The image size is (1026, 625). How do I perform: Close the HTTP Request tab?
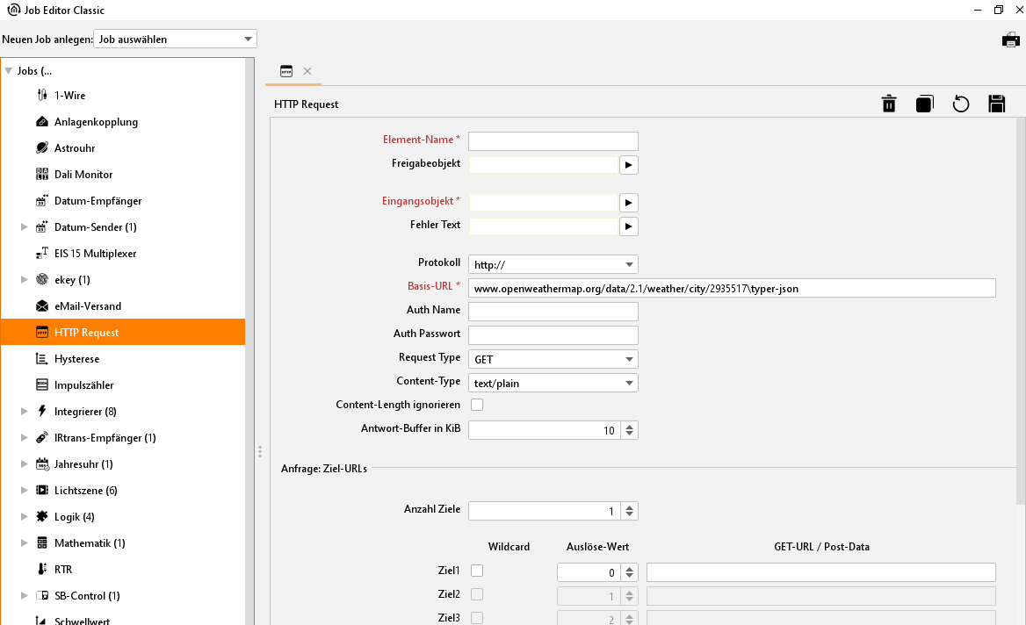coord(307,71)
